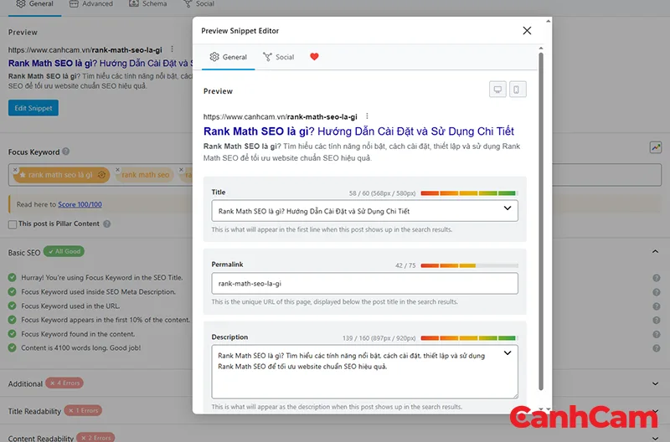
Task: Select primary keyword 'rank math seo là gì' tag
Action: tap(61, 175)
